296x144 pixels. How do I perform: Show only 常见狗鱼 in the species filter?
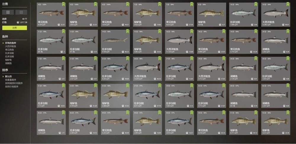pos(9,50)
